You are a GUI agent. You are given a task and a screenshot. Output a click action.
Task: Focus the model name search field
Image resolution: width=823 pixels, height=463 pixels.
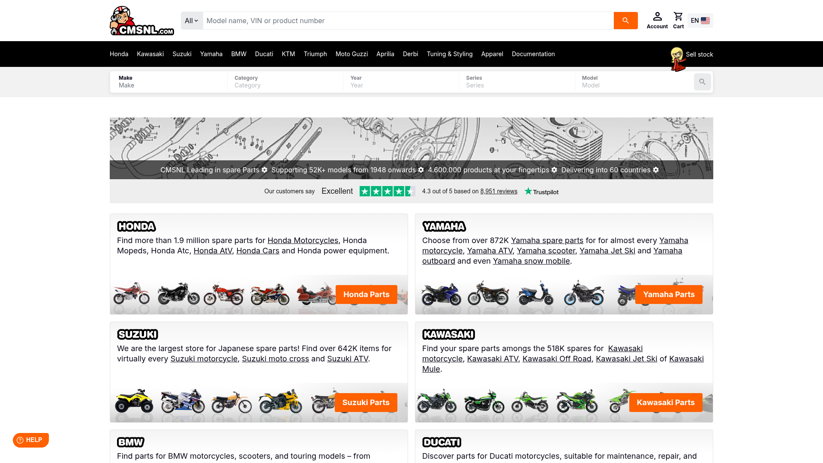[x=408, y=21]
